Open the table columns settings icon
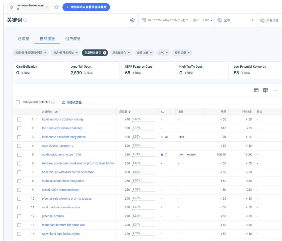Viewport: 282px width, 241px height. 256,90
